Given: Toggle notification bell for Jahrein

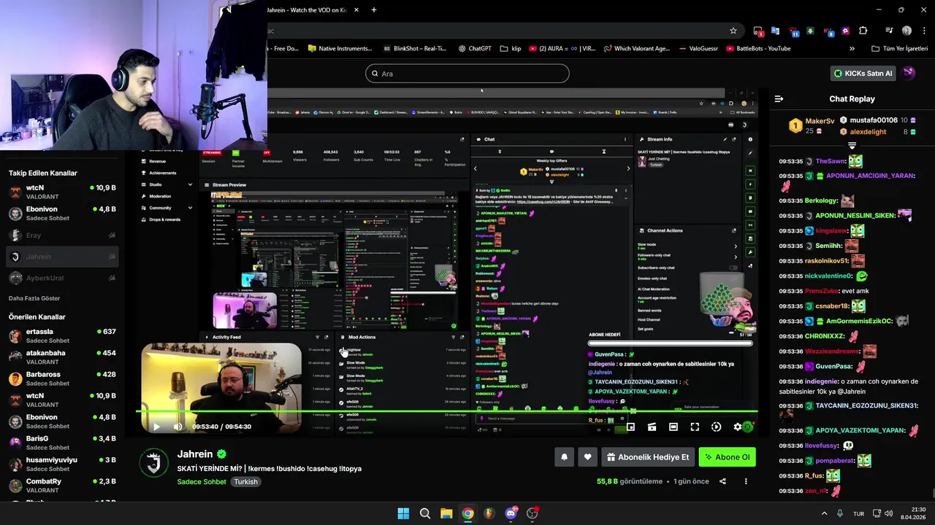Looking at the screenshot, I should point(564,457).
